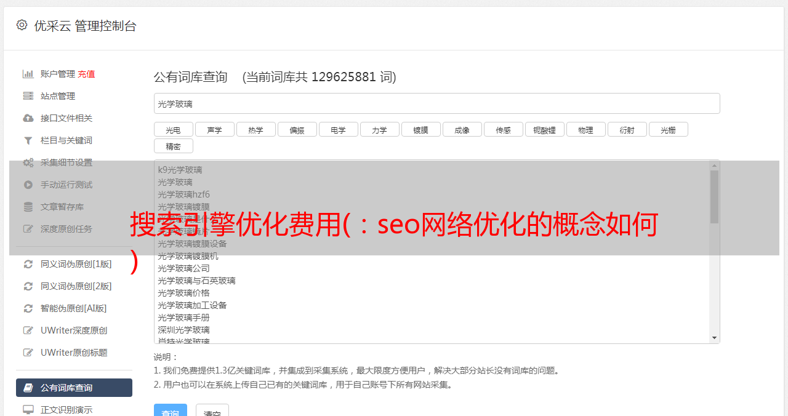Click the results list scrollbar up arrow
The width and height of the screenshot is (788, 416).
[x=714, y=165]
